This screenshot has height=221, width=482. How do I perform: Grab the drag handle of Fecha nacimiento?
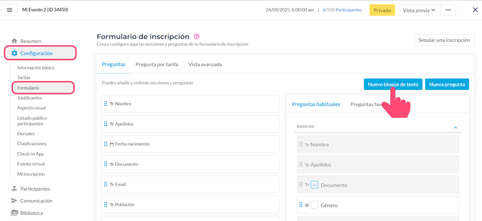coord(106,144)
